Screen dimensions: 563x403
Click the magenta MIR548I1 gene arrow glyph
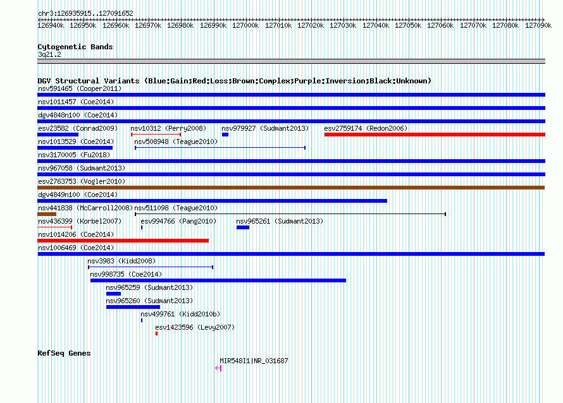coord(218,368)
